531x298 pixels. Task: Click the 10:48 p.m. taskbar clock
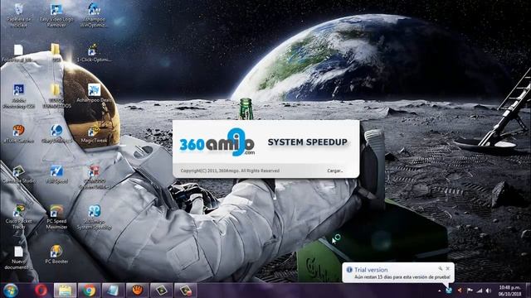[x=509, y=291]
